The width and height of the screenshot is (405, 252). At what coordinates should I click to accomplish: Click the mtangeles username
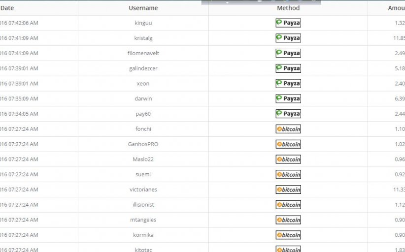coord(143,220)
